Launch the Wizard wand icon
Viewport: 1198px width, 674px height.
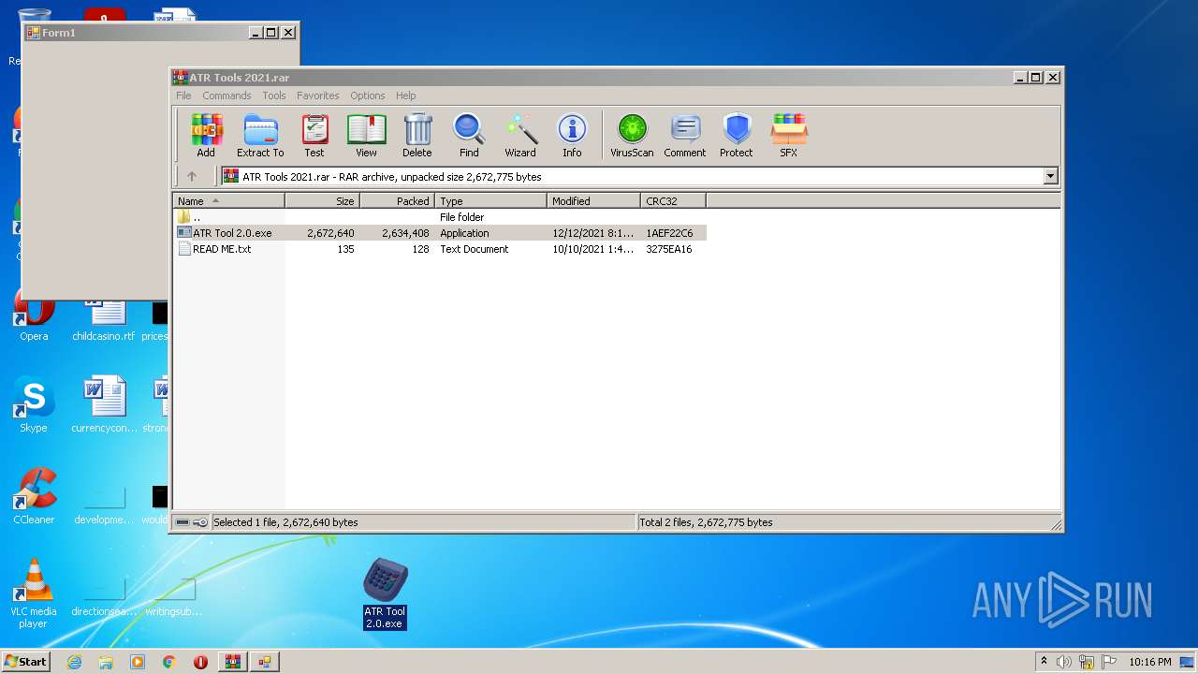pos(520,136)
